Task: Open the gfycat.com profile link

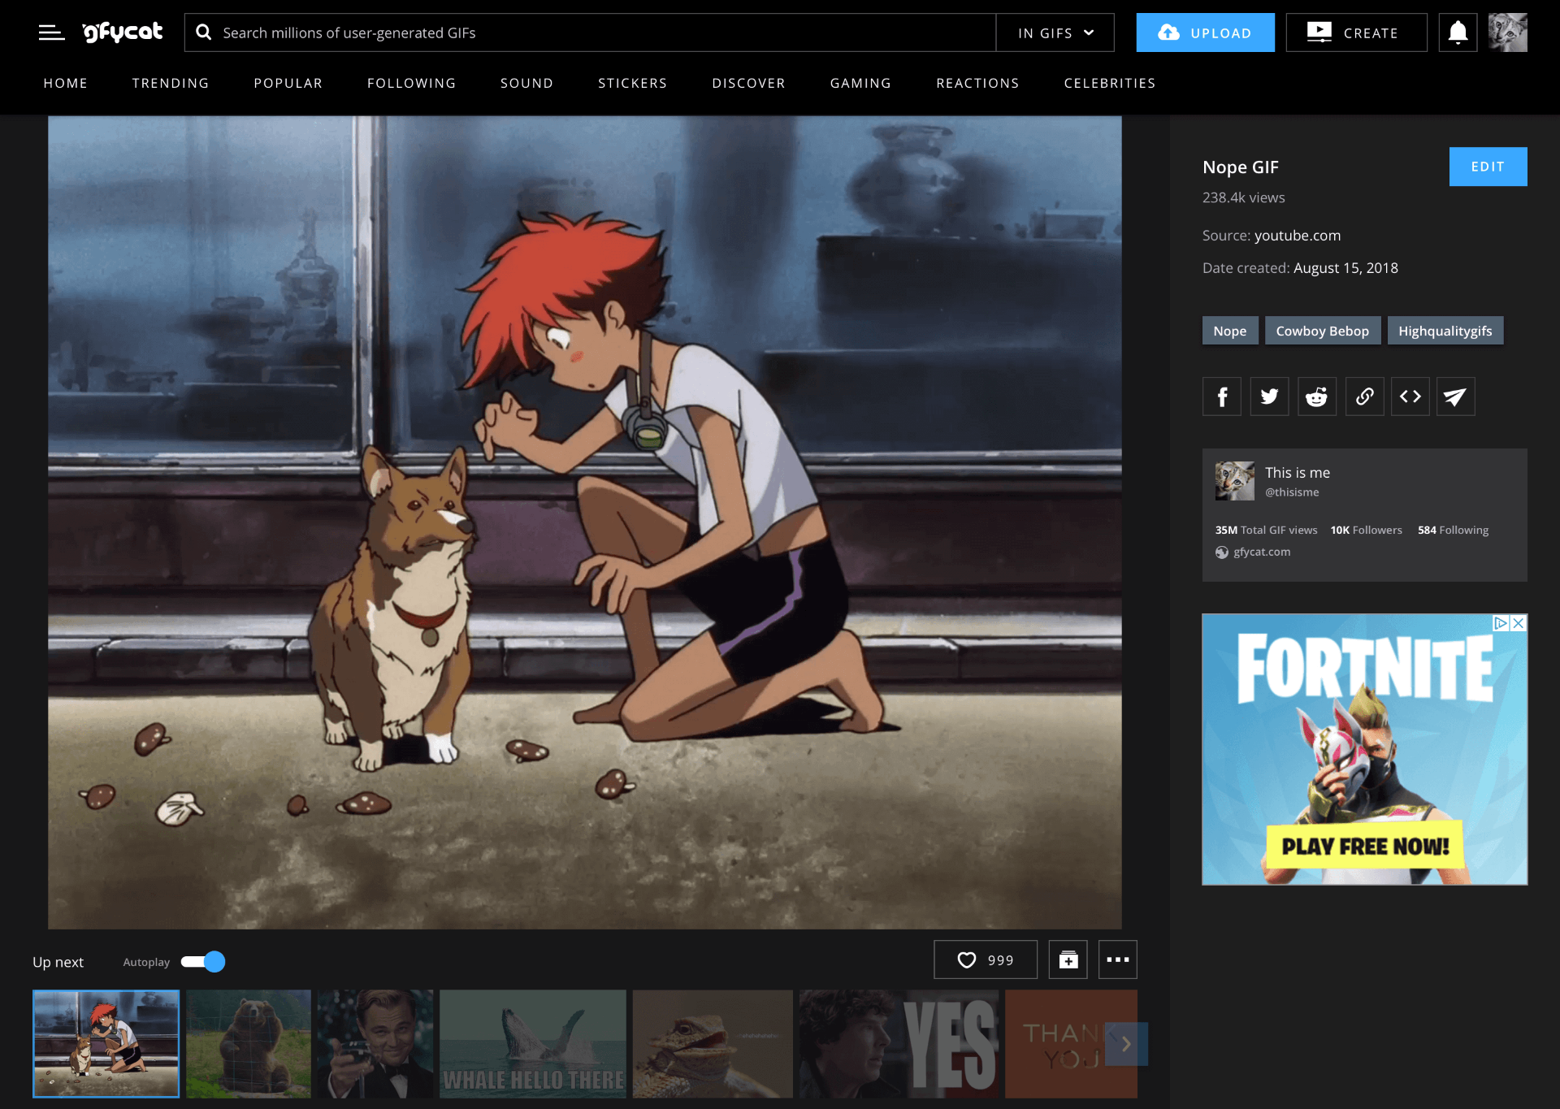Action: point(1262,552)
